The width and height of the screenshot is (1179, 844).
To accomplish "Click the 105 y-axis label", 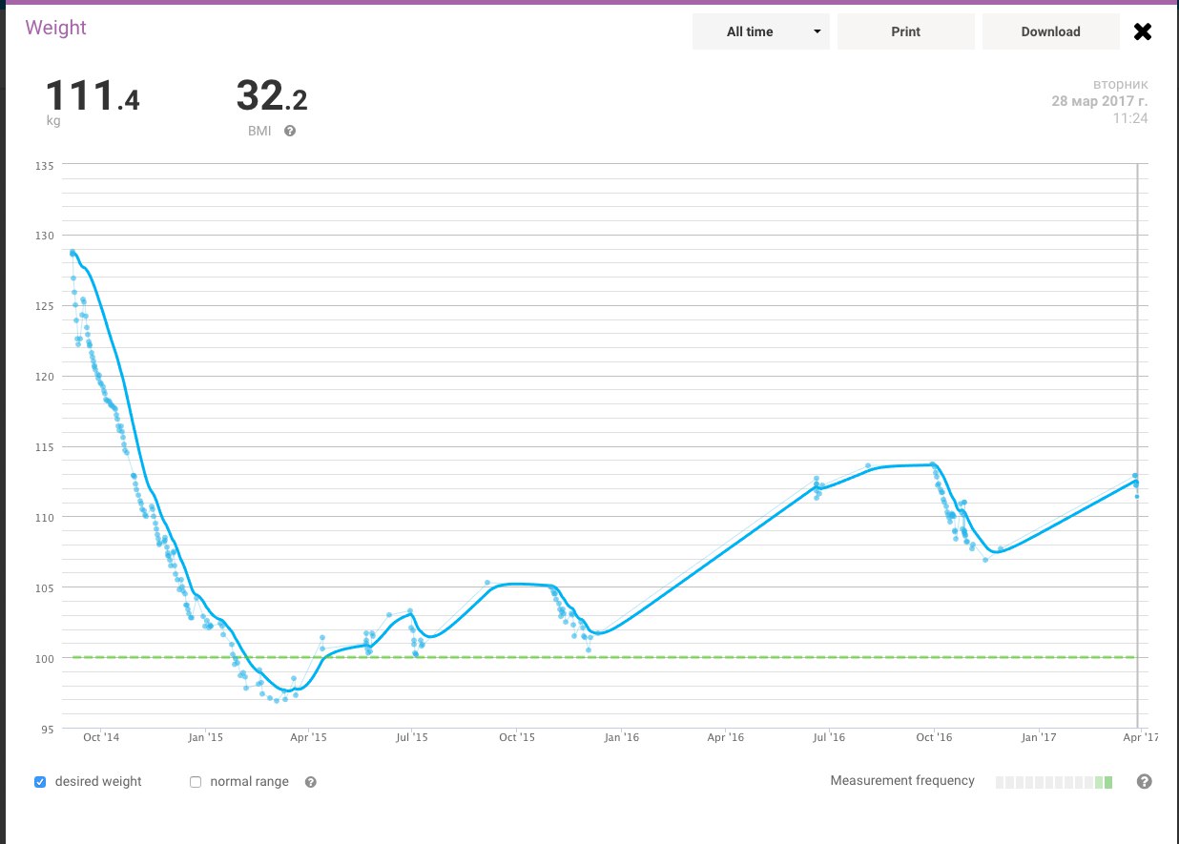I will pyautogui.click(x=47, y=587).
